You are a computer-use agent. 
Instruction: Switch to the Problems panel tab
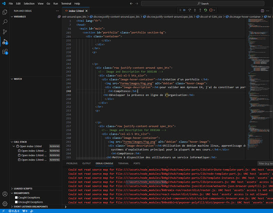(72, 163)
